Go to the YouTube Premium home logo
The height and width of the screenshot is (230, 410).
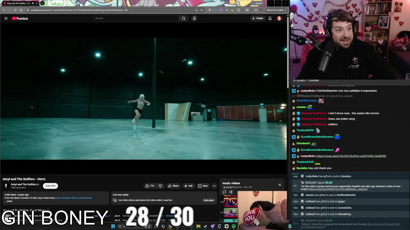(20, 19)
